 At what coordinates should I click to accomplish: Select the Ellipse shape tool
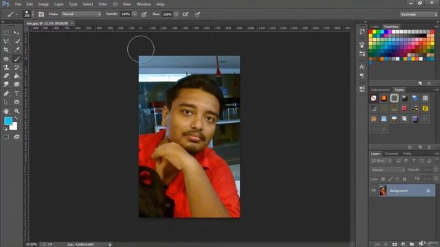click(x=16, y=102)
